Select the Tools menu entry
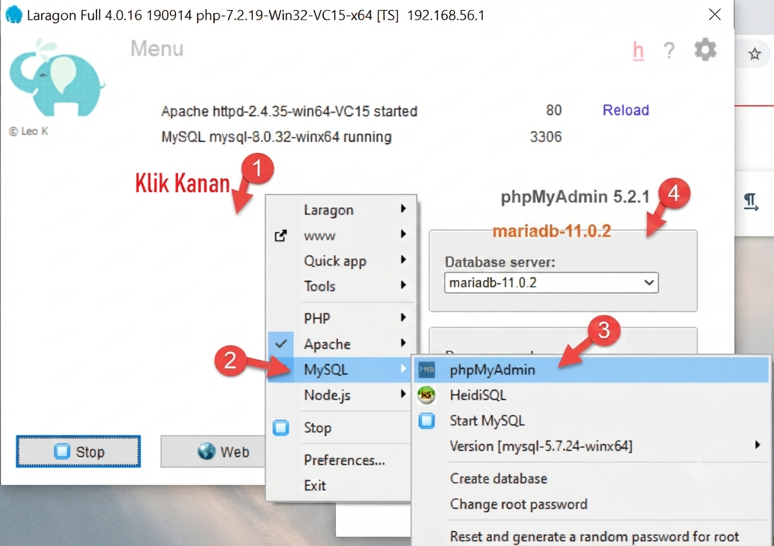This screenshot has height=546, width=774. pos(342,286)
